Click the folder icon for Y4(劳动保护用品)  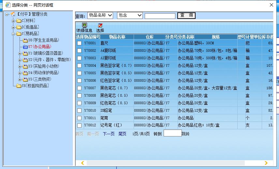tap(25, 73)
